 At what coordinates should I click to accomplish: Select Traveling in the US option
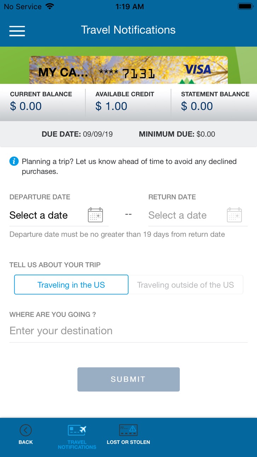tap(71, 285)
